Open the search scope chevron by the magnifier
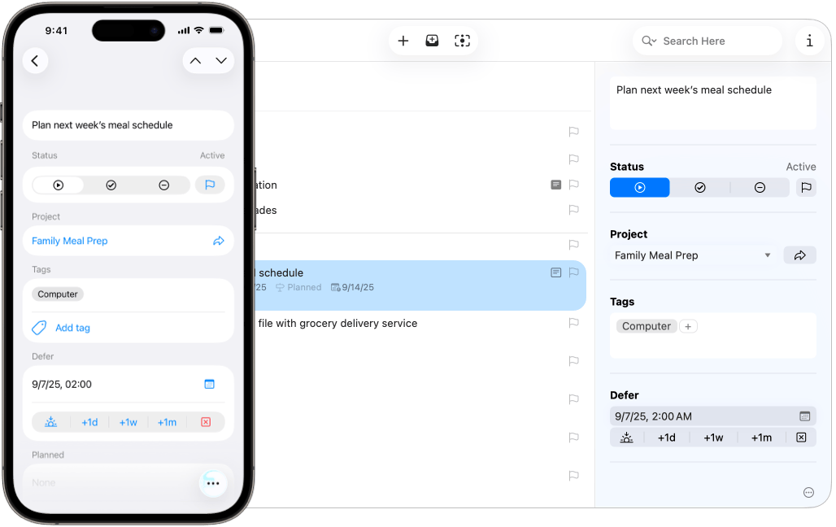 tap(649, 41)
